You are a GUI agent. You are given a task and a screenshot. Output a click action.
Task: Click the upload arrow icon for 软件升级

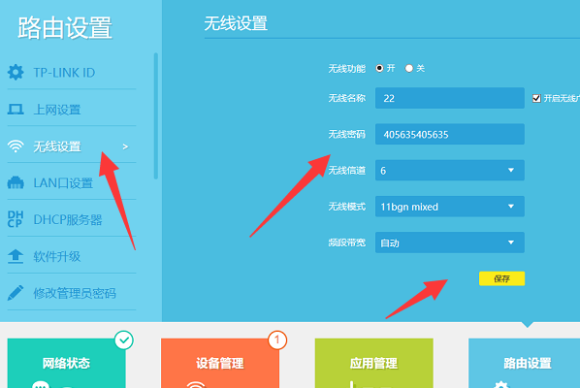pos(16,256)
